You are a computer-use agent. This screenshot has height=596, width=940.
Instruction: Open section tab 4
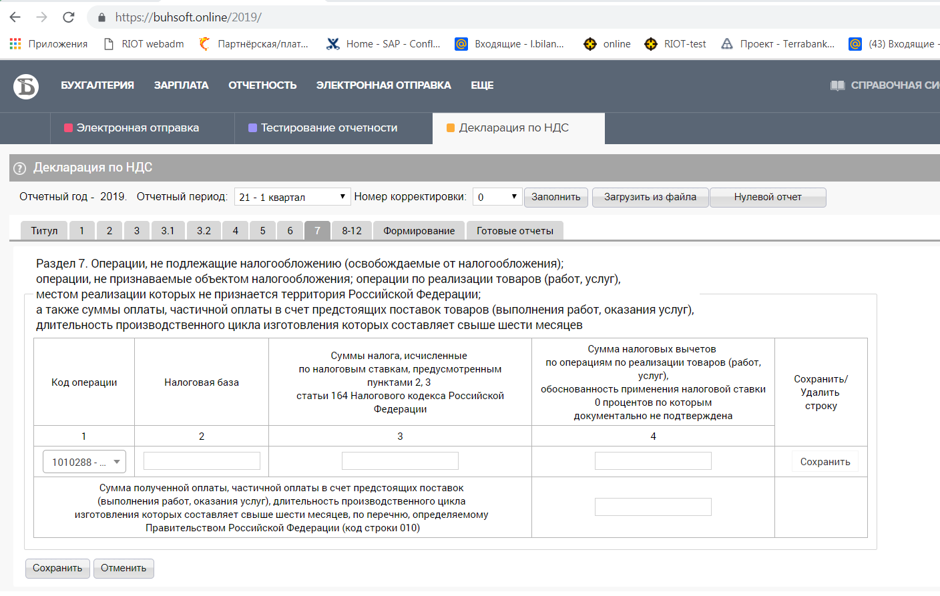235,230
